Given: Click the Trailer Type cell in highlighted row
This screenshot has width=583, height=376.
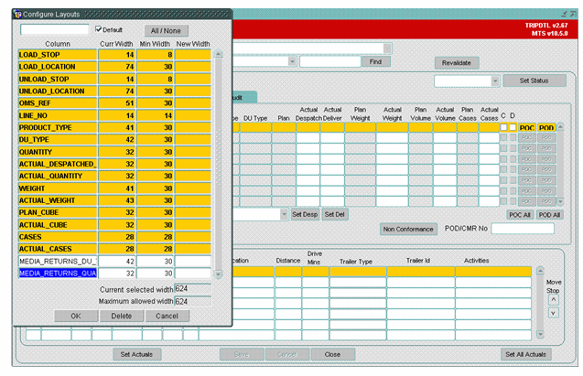Looking at the screenshot, I should (x=358, y=272).
